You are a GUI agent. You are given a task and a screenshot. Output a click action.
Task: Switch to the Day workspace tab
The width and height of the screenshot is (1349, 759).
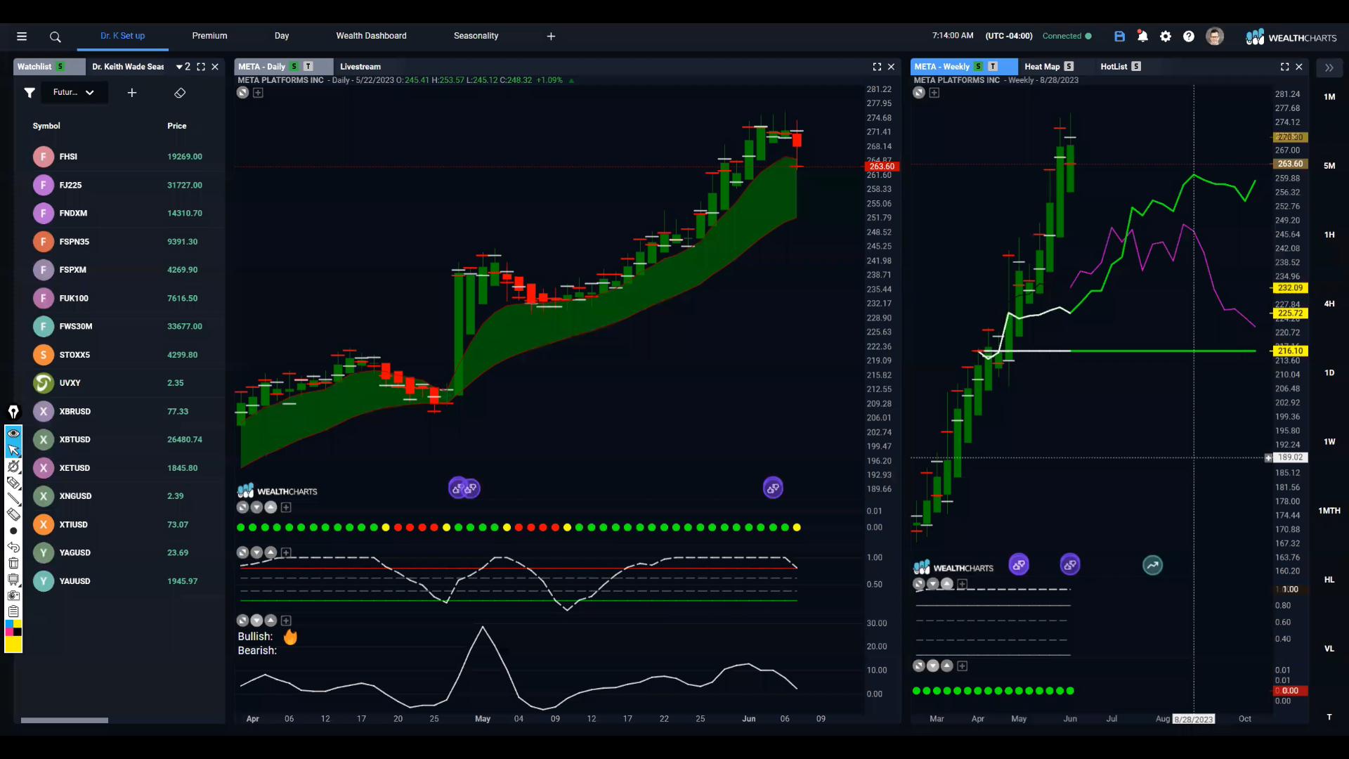click(282, 36)
